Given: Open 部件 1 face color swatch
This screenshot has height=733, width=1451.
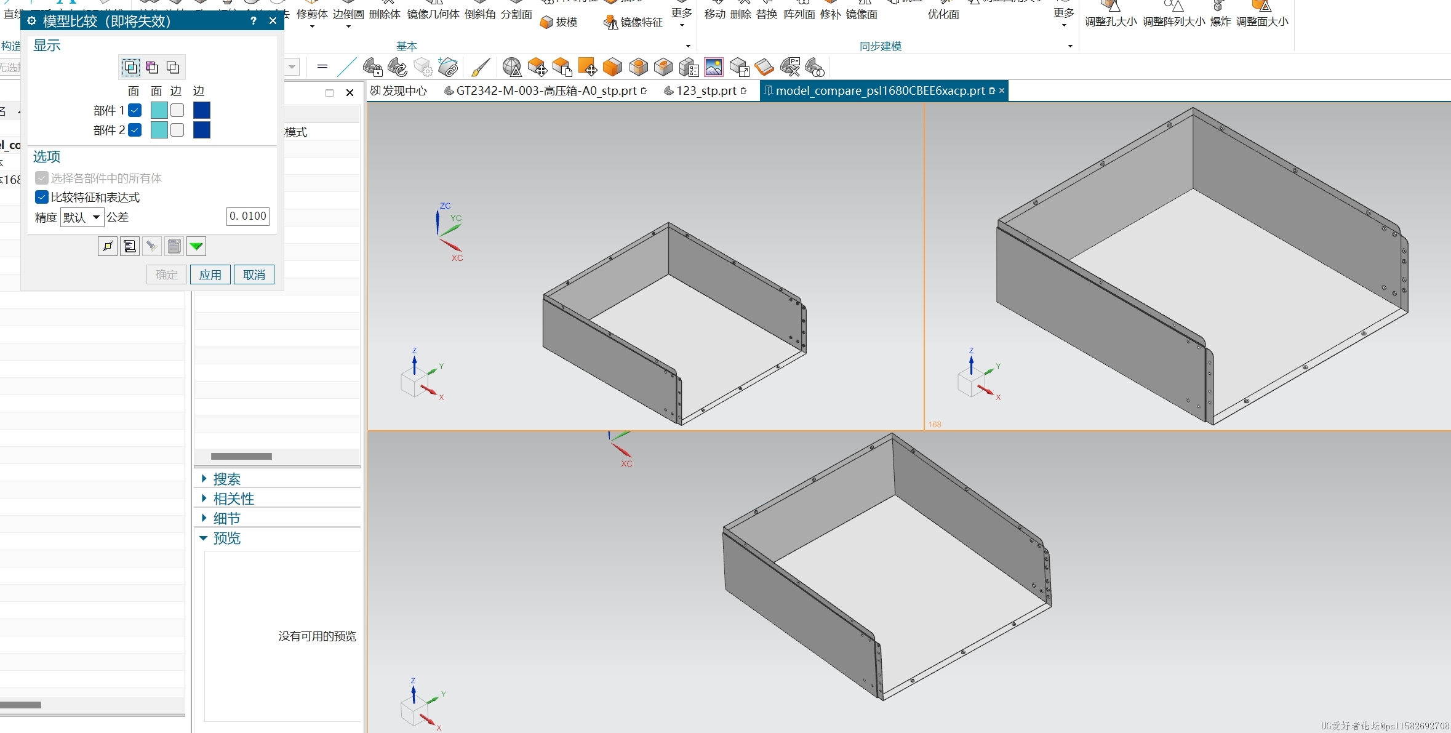Looking at the screenshot, I should pos(159,110).
